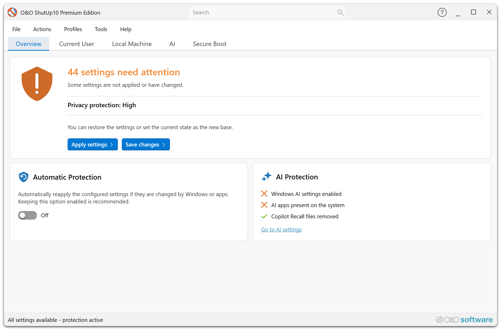501x330 pixels.
Task: Click the Save changes button
Action: pyautogui.click(x=146, y=144)
